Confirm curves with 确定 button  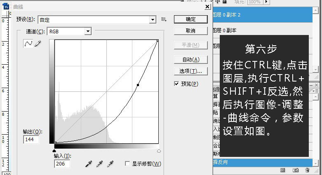(190, 19)
